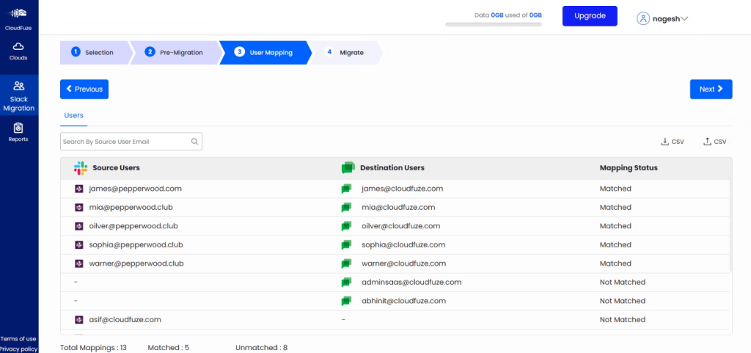Open the Reports sidebar section
The height and width of the screenshot is (353, 751).
point(18,133)
